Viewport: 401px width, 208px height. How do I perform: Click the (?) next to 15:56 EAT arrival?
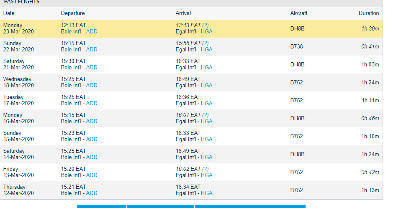pyautogui.click(x=206, y=43)
